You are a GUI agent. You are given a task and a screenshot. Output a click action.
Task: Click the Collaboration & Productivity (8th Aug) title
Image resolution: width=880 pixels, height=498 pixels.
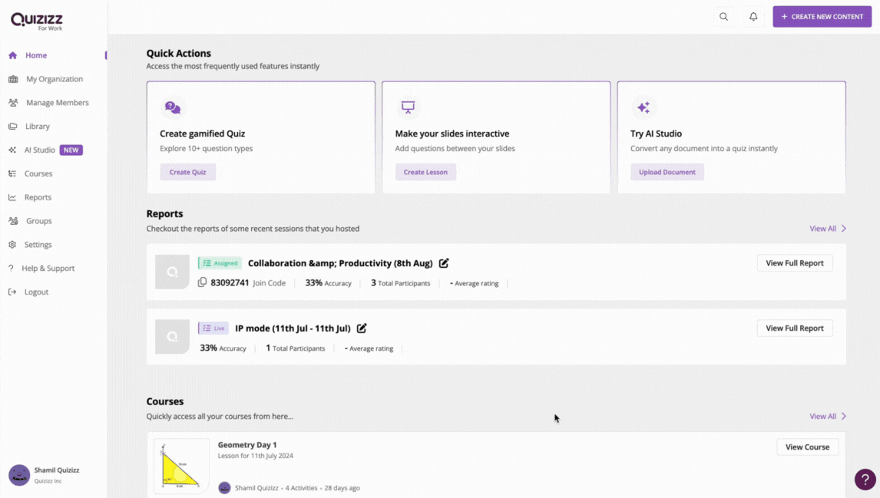point(340,263)
